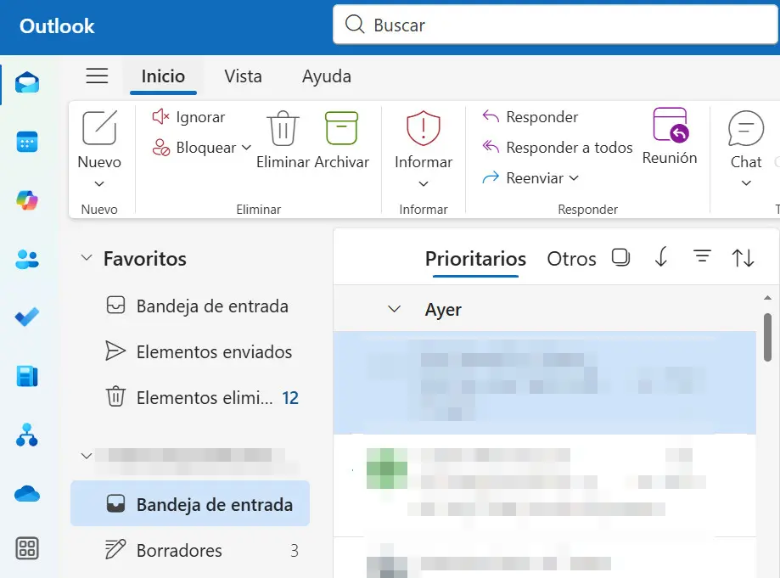Select the Otros inbox tab
The image size is (780, 578).
tap(570, 259)
